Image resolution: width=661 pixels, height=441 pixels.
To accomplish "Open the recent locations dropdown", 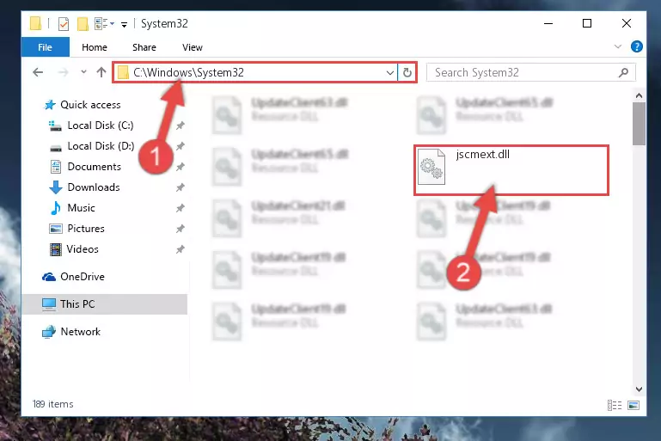I will coord(83,72).
